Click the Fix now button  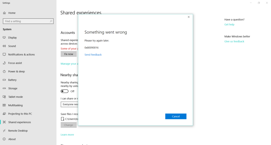click(69, 54)
